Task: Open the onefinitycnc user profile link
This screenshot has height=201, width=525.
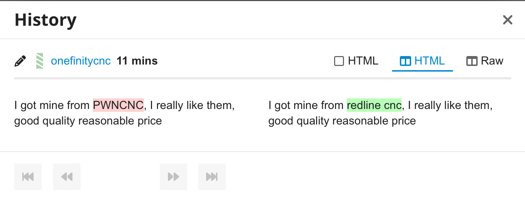Action: point(81,61)
